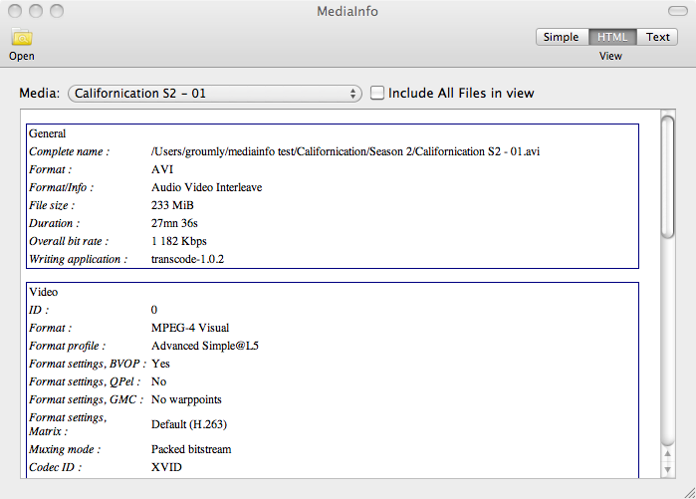Viewport: 696px width, 499px height.
Task: Click the complete name file path text
Action: pos(346,151)
